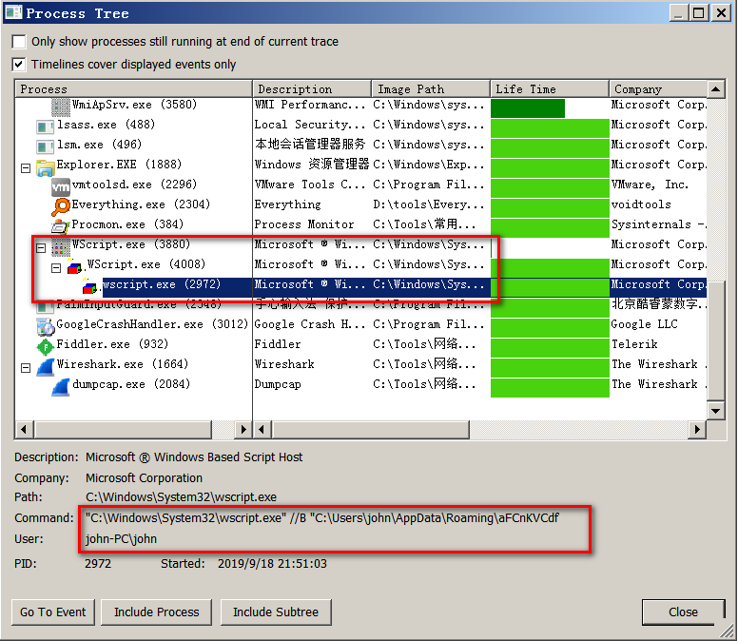Click the lsass.exe lifetime bar

click(550, 127)
